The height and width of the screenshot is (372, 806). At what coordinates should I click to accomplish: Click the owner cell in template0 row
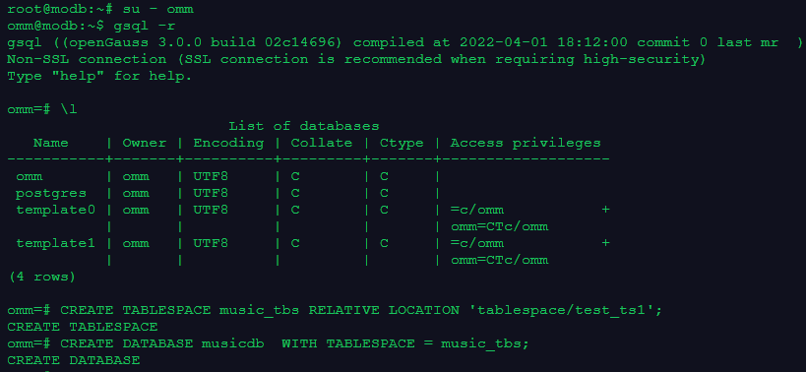(x=136, y=211)
